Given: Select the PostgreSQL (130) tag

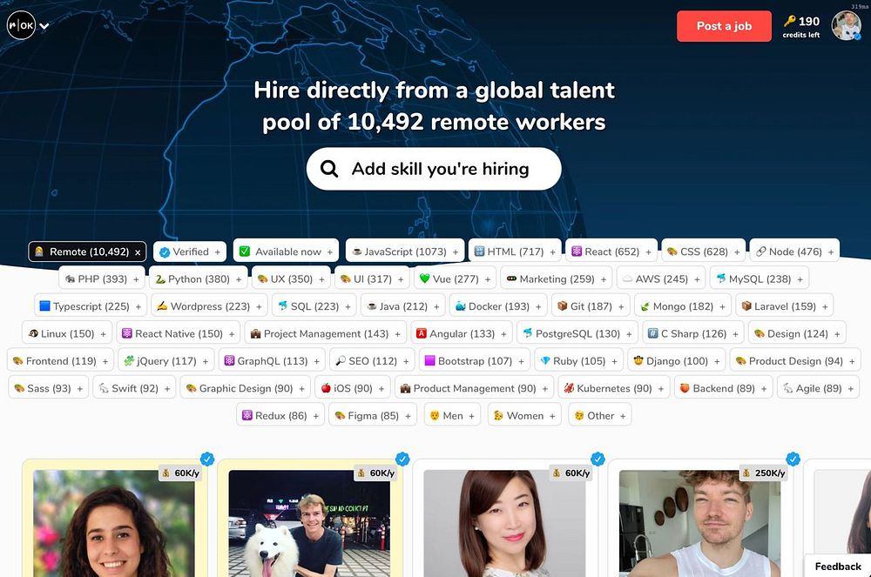Looking at the screenshot, I should (577, 333).
